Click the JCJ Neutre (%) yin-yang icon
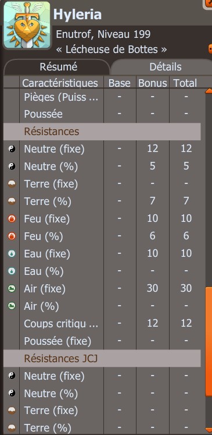Screen dimensions: 212x435 click(12, 393)
